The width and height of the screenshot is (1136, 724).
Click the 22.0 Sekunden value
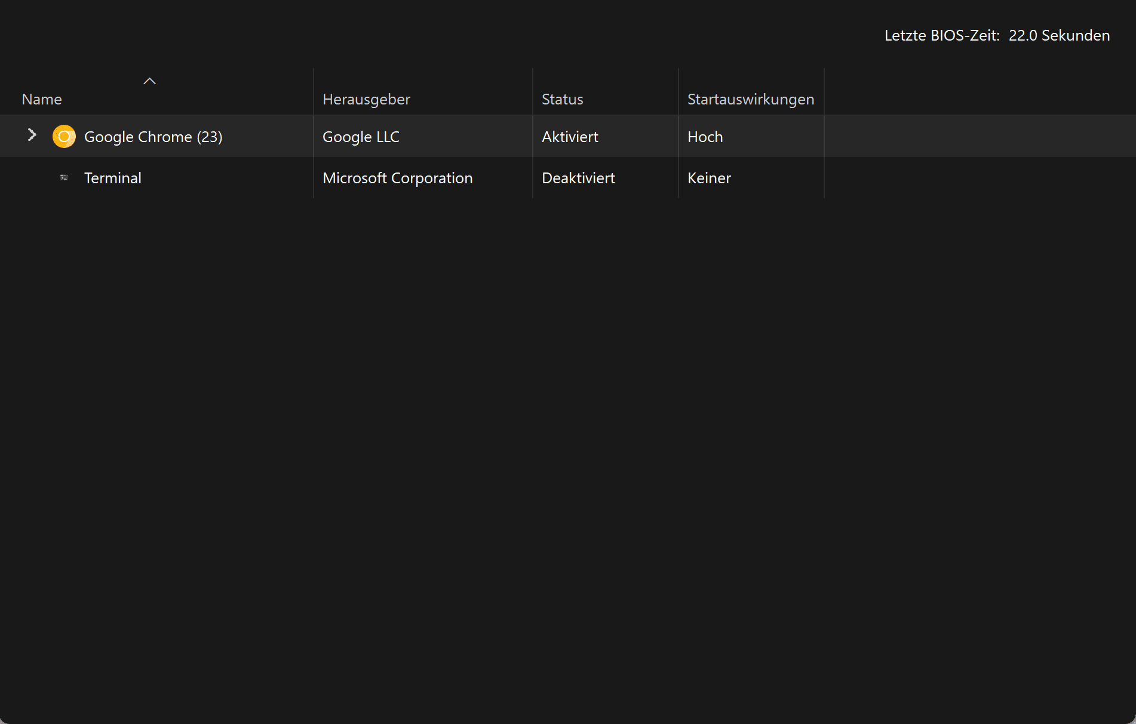click(1059, 36)
